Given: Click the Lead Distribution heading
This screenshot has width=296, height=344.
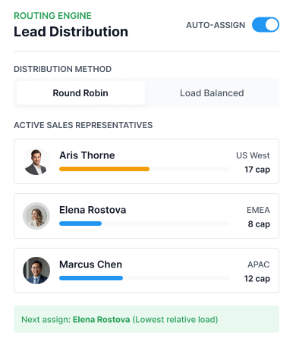Looking at the screenshot, I should coord(71,32).
